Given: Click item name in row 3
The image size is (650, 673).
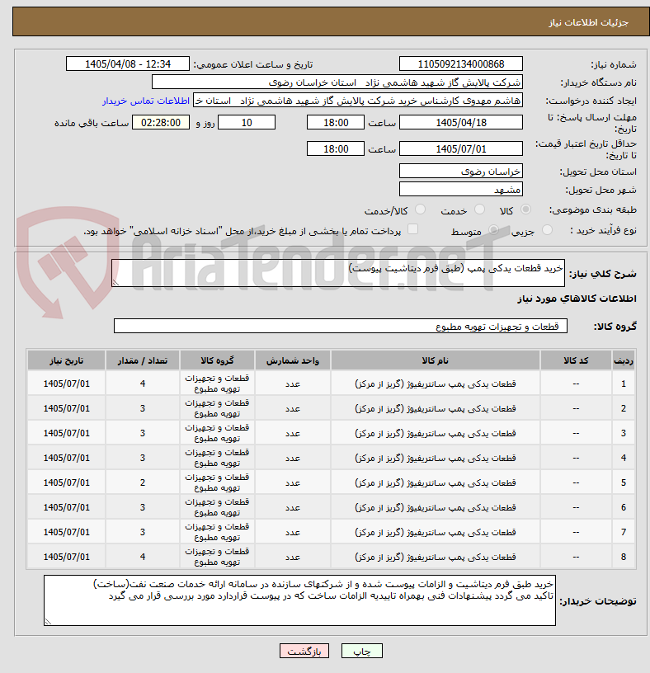Looking at the screenshot, I should (435, 433).
